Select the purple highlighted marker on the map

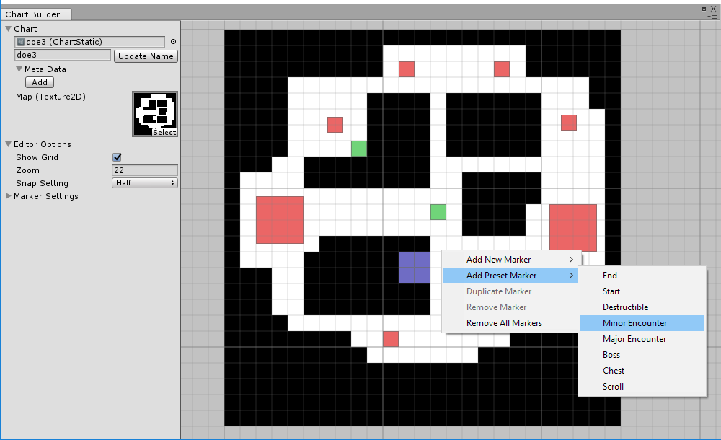point(414,267)
